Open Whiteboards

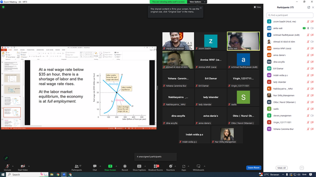click(x=198, y=167)
